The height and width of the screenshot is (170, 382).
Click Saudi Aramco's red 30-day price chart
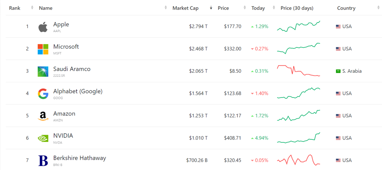click(x=299, y=71)
